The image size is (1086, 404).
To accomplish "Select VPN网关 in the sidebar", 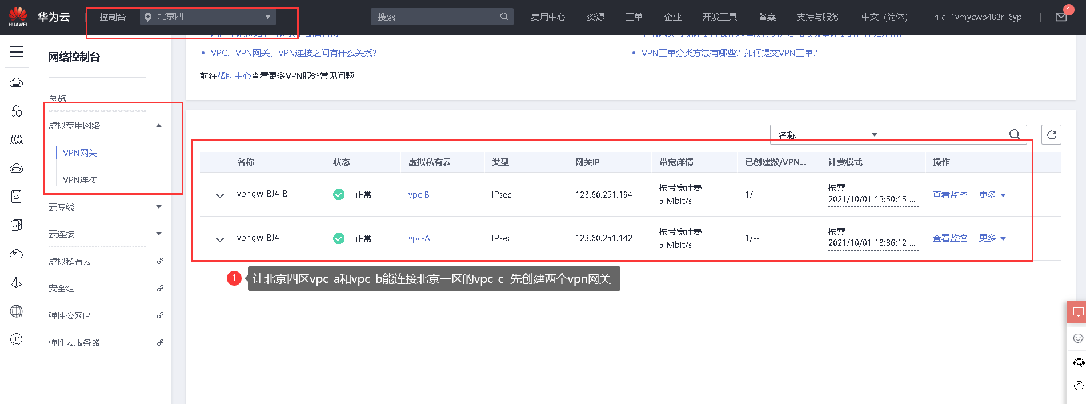I will (x=80, y=153).
